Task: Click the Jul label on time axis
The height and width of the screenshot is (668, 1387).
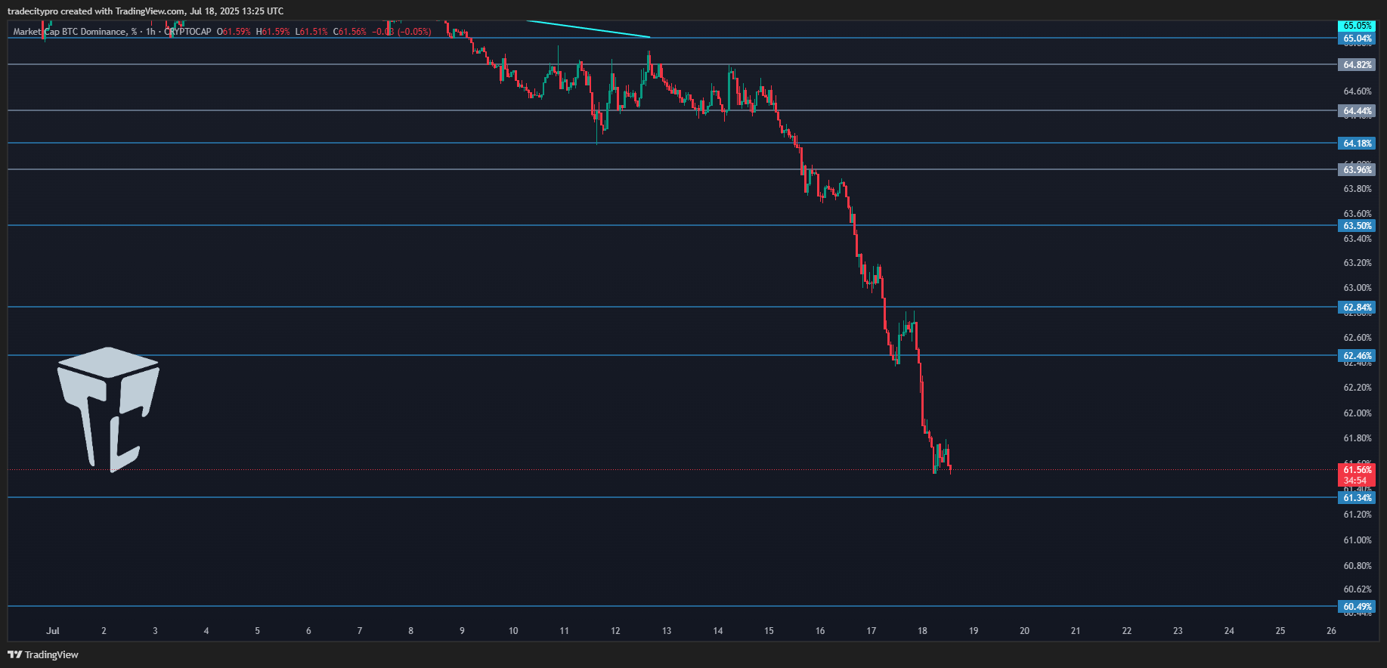Action: 53,631
